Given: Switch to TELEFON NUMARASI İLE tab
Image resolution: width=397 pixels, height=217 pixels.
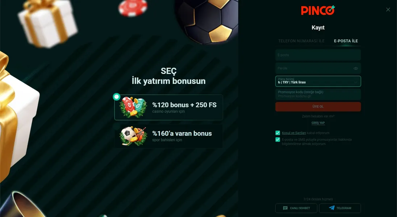Looking at the screenshot, I should coord(301,41).
